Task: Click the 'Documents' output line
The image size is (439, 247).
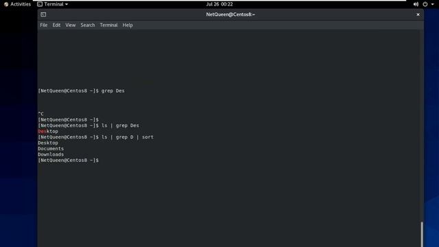Action: coord(51,149)
